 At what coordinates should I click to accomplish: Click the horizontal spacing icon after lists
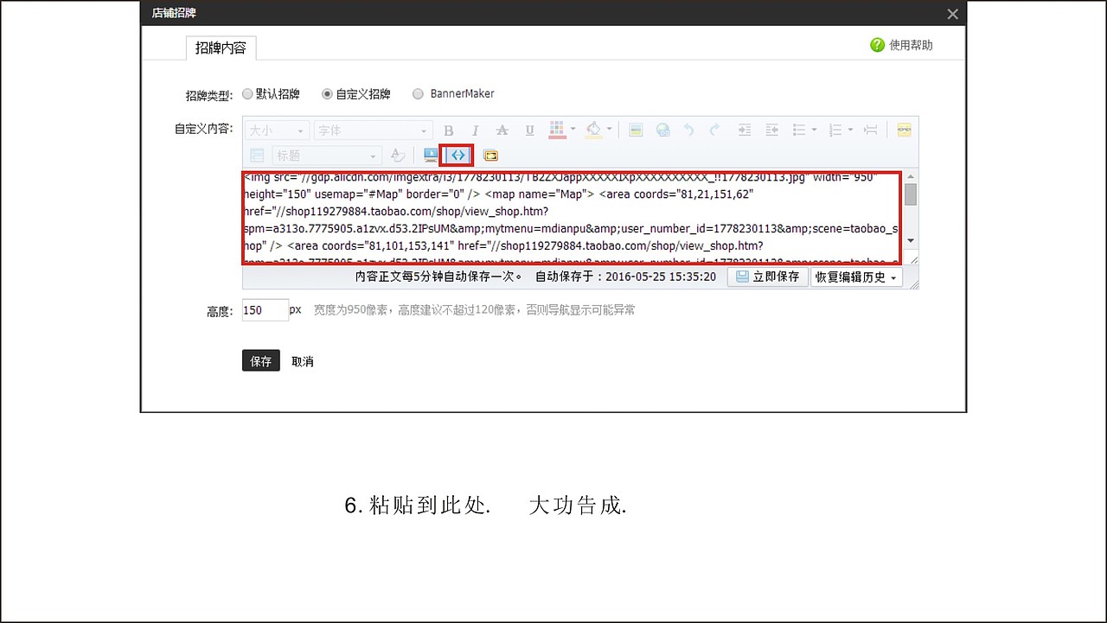[x=871, y=130]
